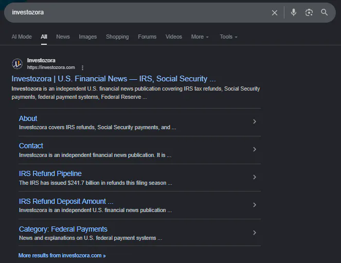Open Category: Federal Payments sitelink

63,229
